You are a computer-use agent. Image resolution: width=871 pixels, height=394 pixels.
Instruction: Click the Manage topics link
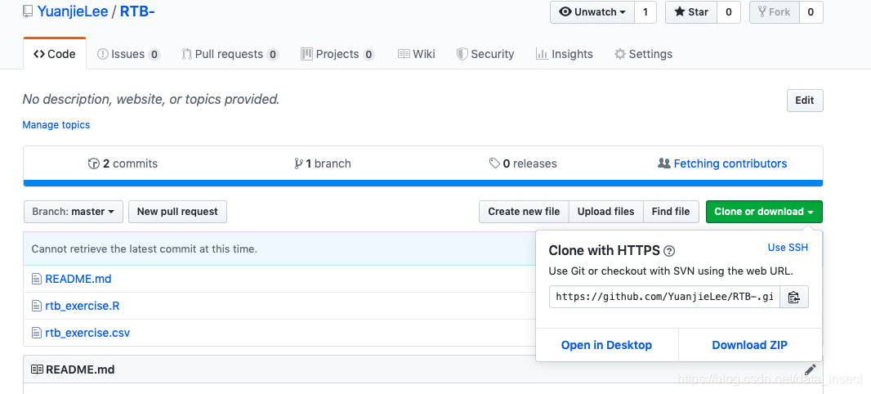tap(56, 125)
